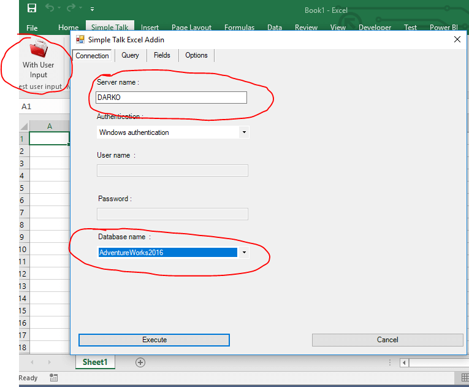Open the Database name dropdown arrow
The width and height of the screenshot is (469, 387).
[x=244, y=252]
